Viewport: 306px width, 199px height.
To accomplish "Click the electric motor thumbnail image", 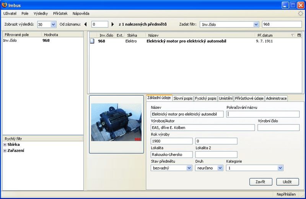I will [x=116, y=124].
